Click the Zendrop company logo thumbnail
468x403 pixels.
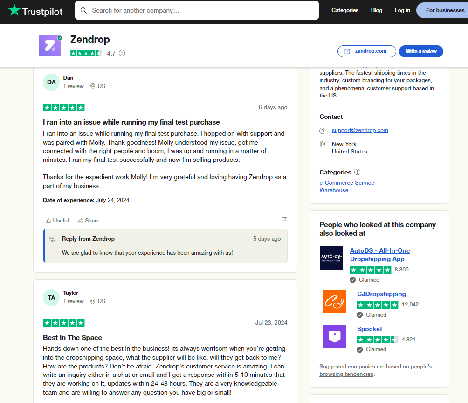[x=50, y=45]
